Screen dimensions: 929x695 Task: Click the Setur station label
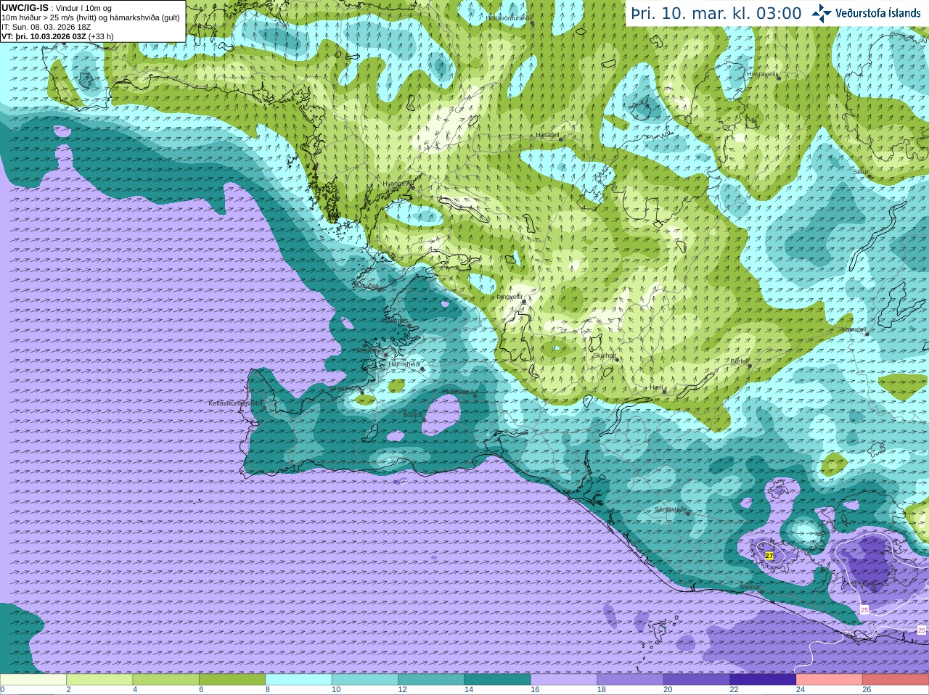tap(861, 172)
